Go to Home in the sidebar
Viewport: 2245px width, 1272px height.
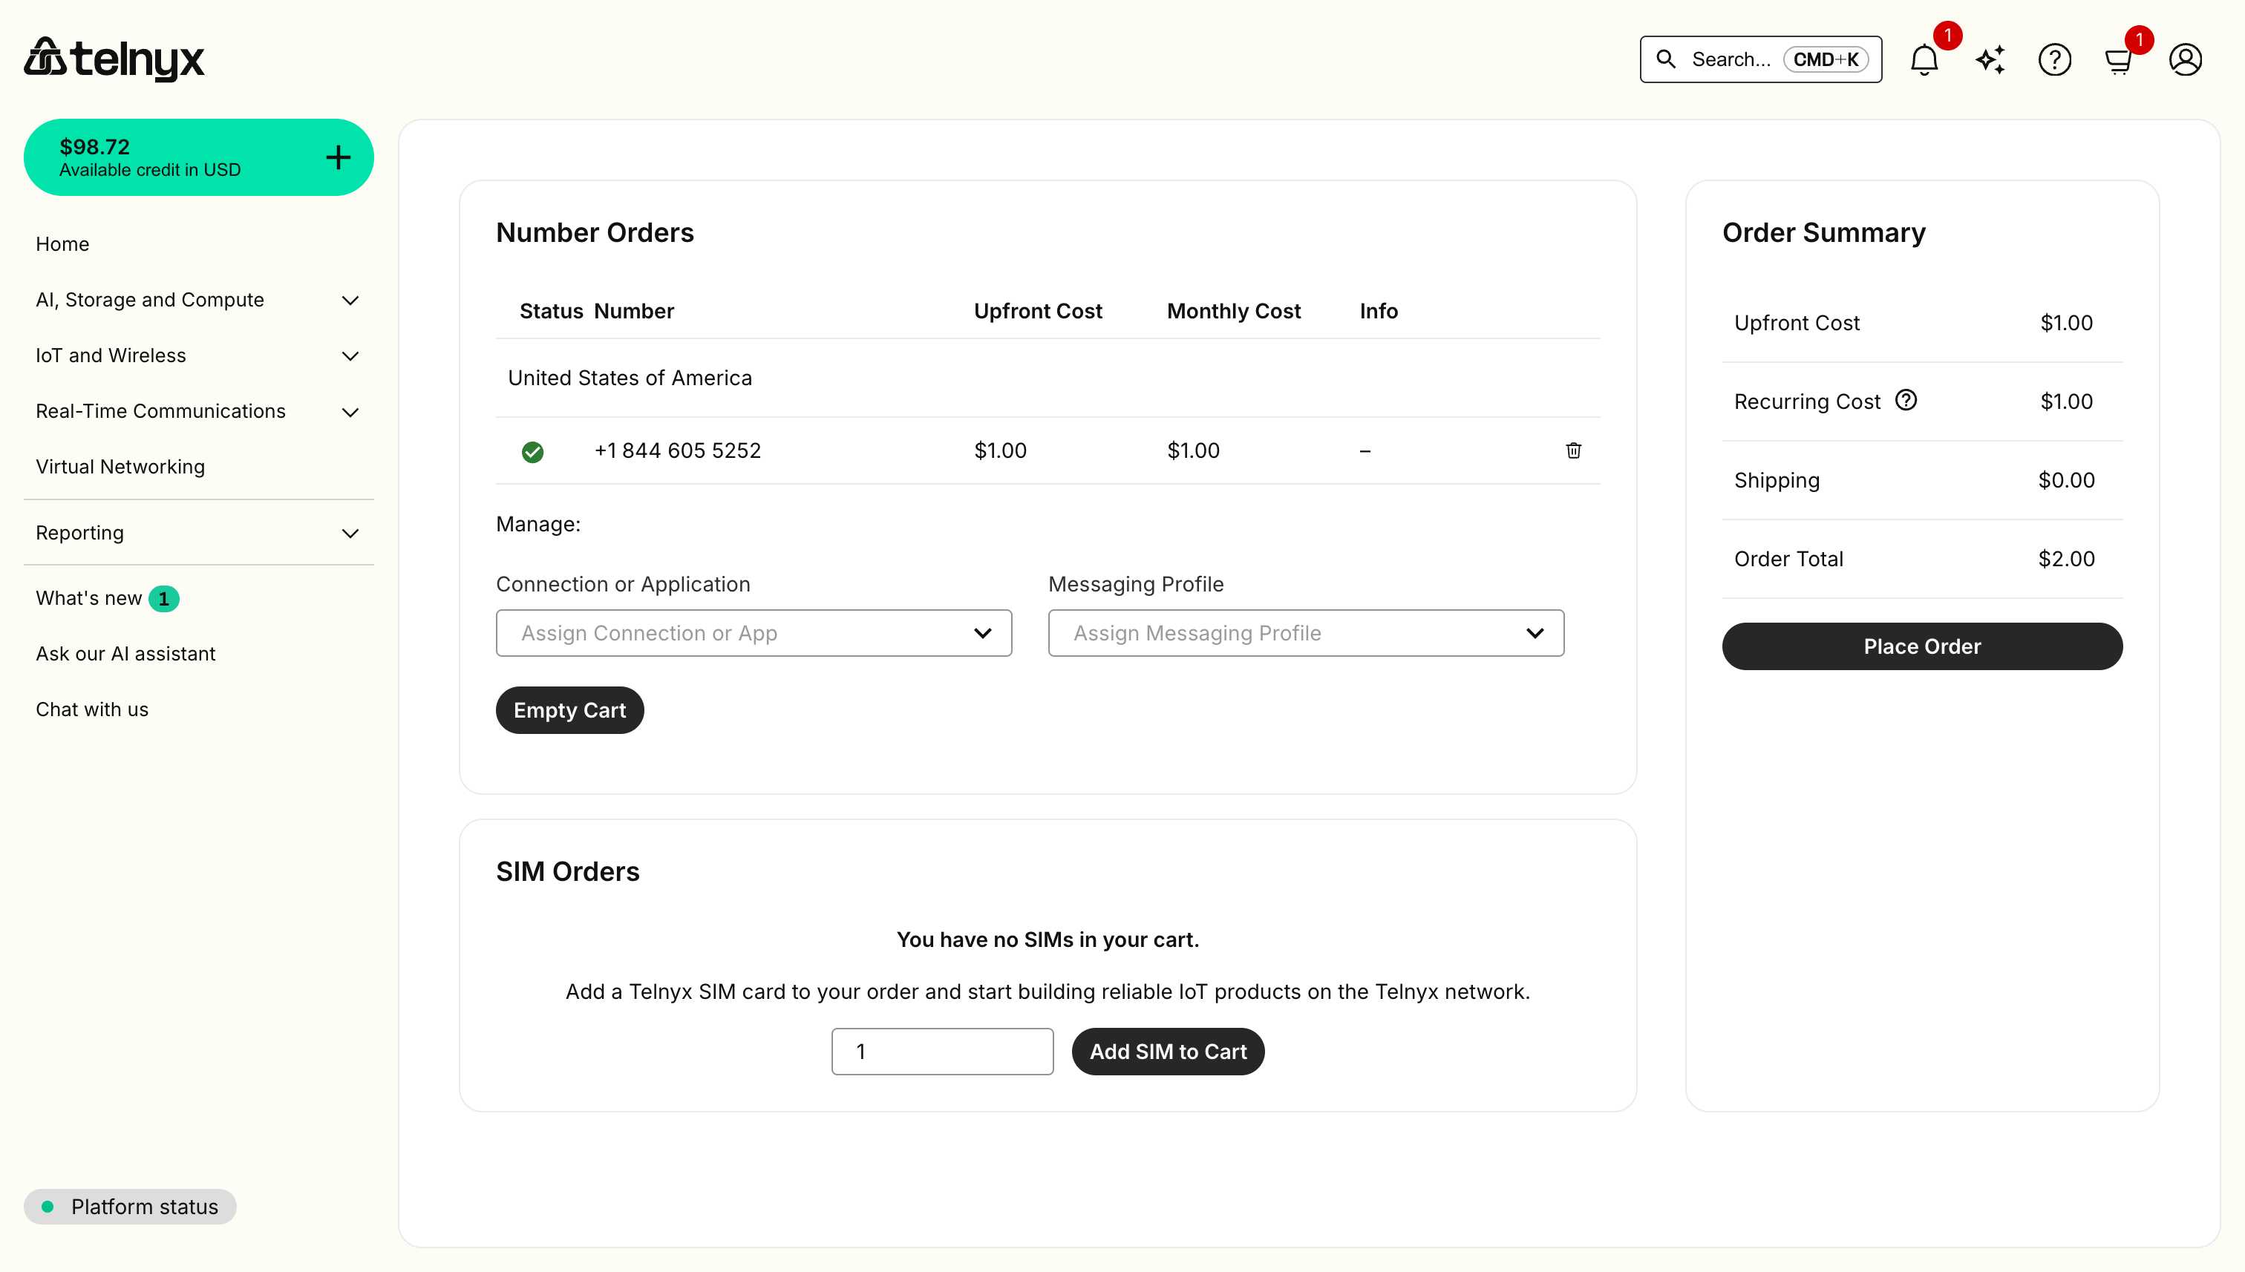click(x=62, y=243)
